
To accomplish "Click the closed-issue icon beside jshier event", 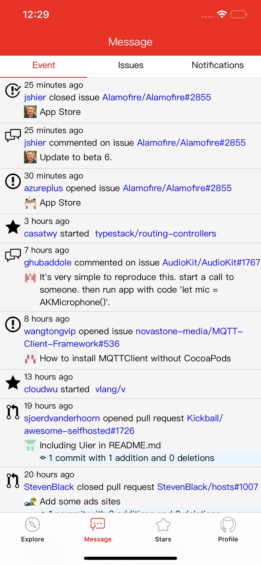I will [13, 91].
